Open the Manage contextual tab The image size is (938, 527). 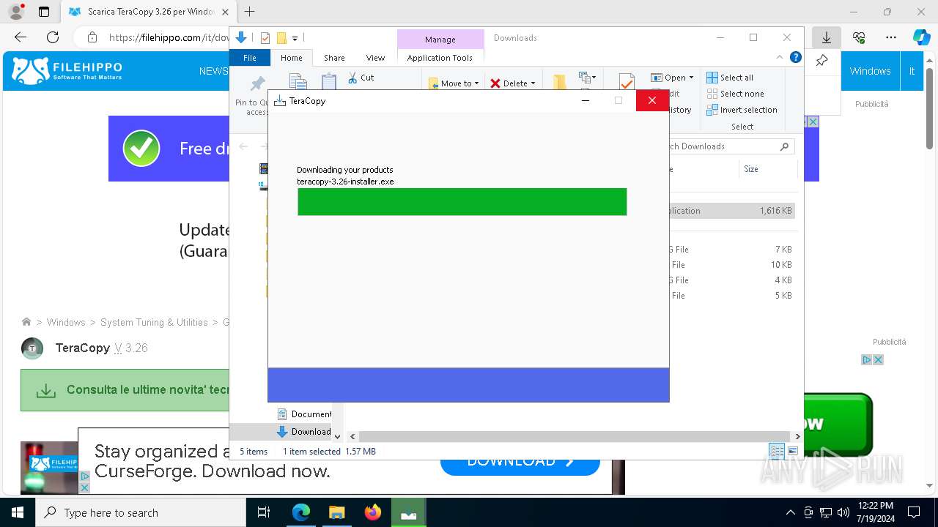(x=440, y=40)
